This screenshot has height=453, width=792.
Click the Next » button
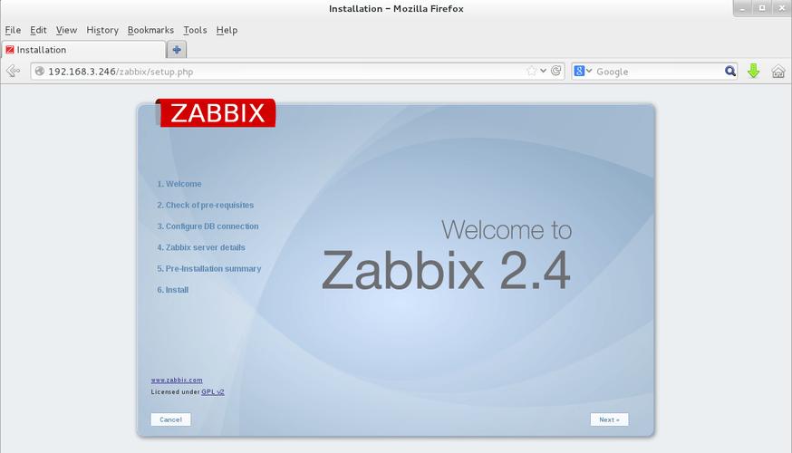pyautogui.click(x=609, y=419)
